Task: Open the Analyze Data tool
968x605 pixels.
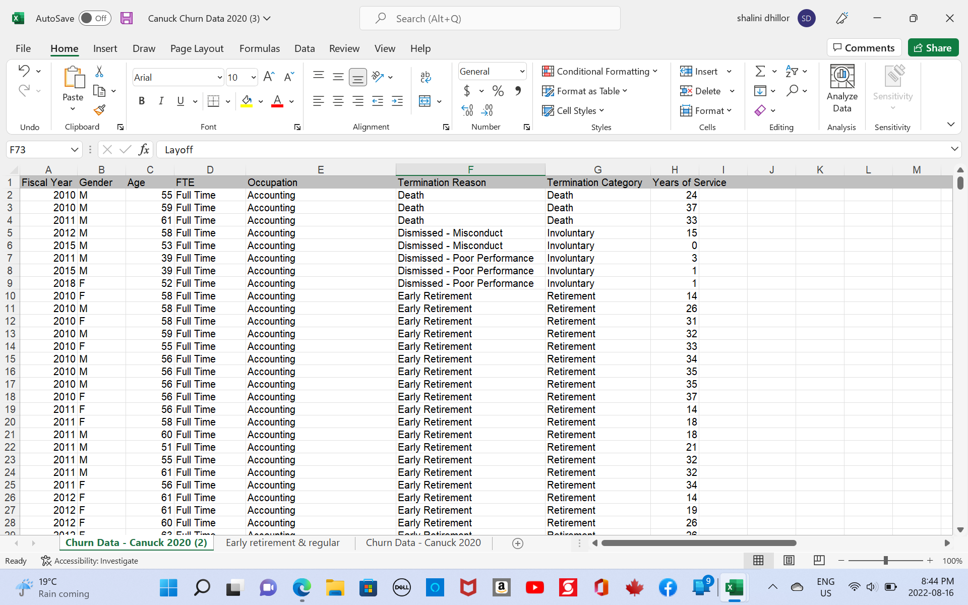Action: (841, 89)
